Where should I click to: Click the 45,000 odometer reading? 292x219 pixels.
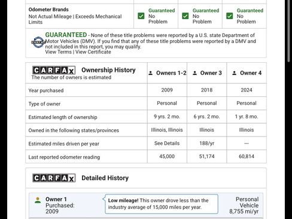(167, 157)
